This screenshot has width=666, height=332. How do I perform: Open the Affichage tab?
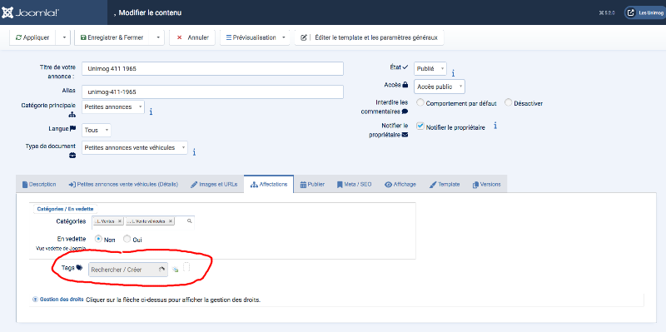pos(400,184)
